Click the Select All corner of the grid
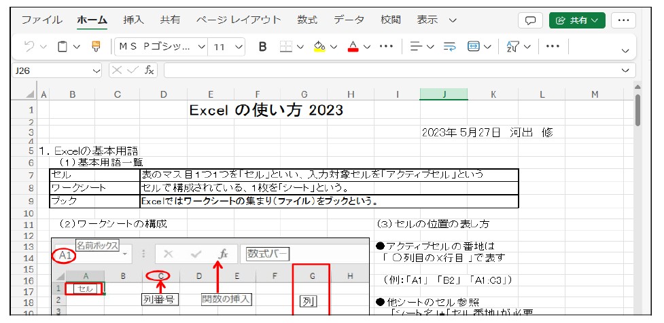Screen dimensions: 664x323 (31, 95)
